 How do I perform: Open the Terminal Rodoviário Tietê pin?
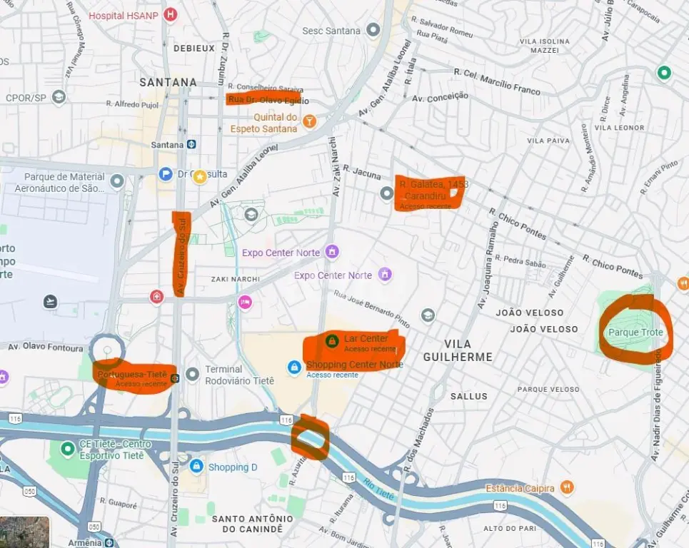click(x=193, y=374)
